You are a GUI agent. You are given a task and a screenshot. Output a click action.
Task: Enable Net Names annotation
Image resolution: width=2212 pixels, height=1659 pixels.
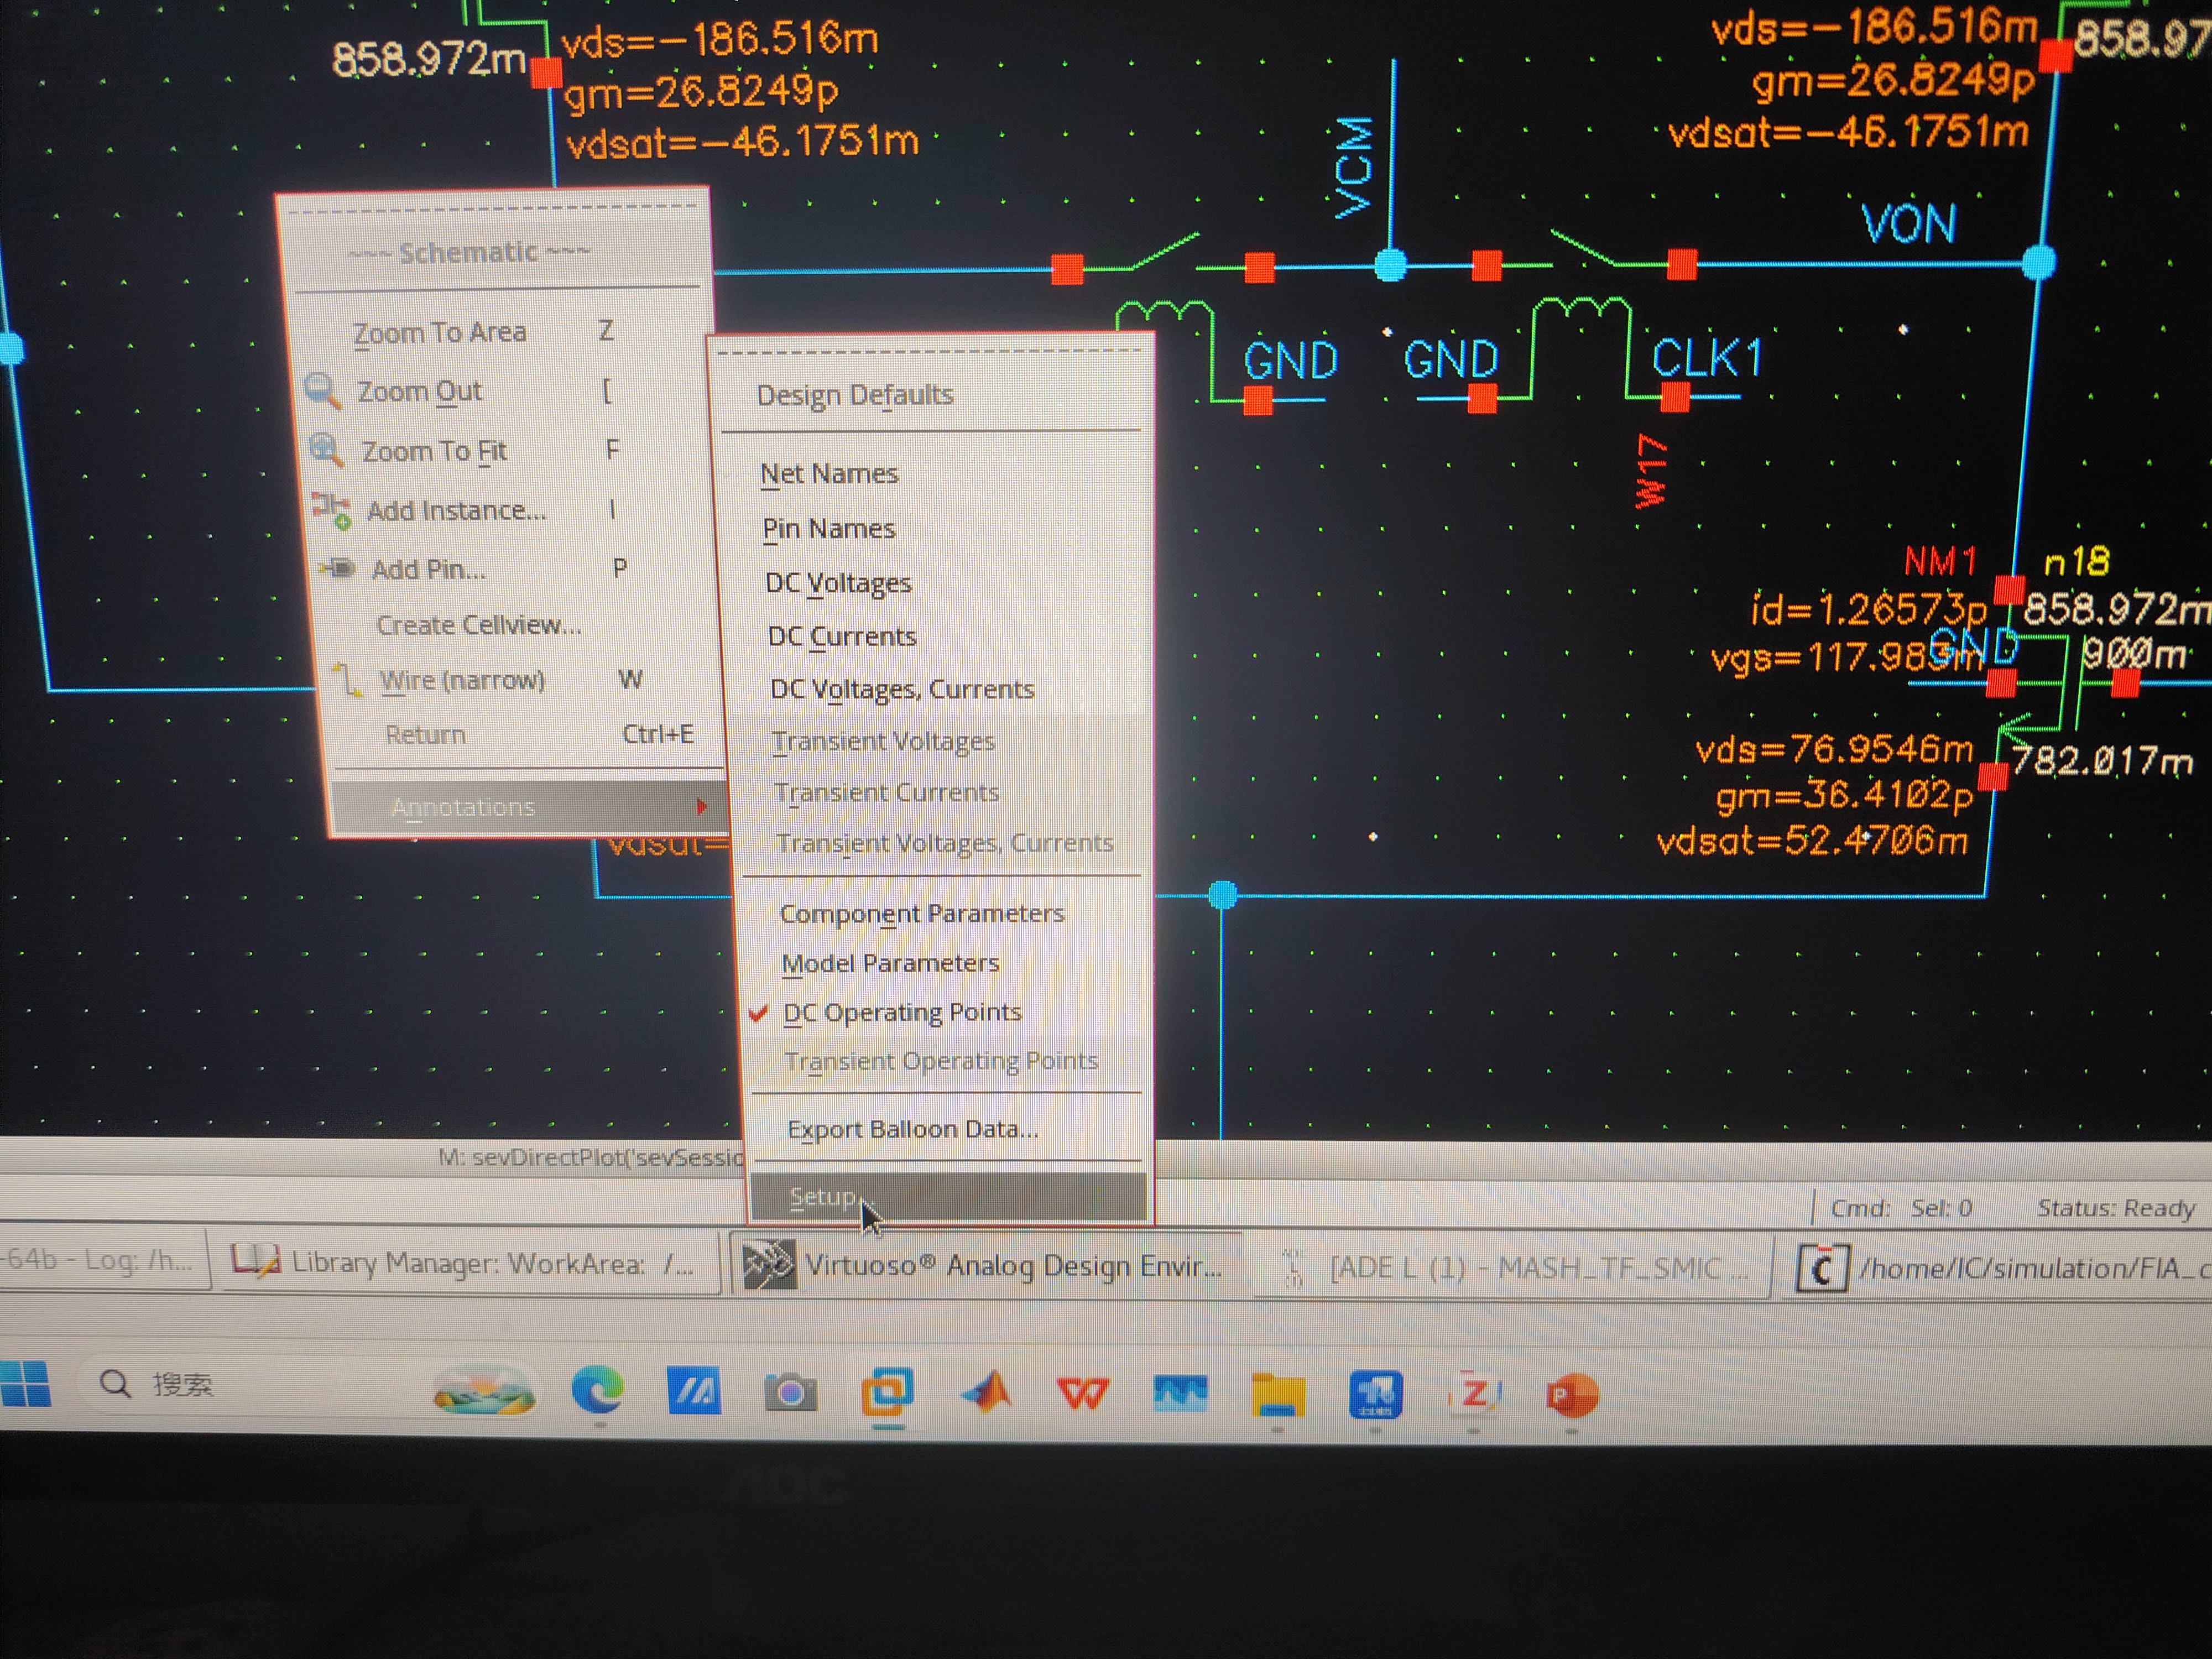click(829, 473)
